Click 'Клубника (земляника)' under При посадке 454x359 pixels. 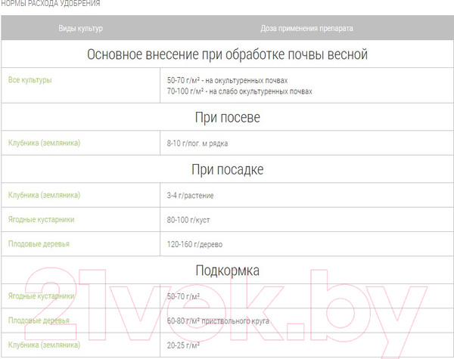(x=44, y=195)
